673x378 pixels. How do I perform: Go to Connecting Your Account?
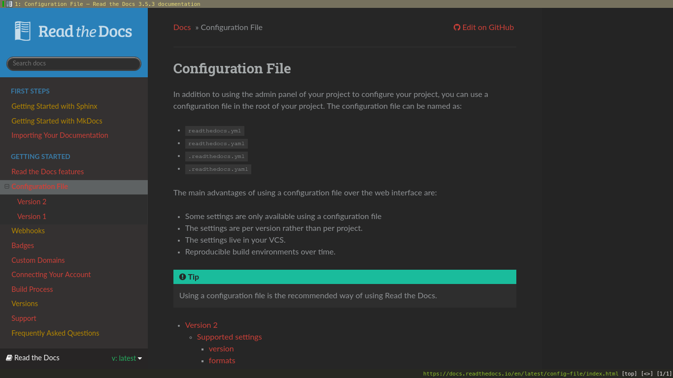click(51, 275)
